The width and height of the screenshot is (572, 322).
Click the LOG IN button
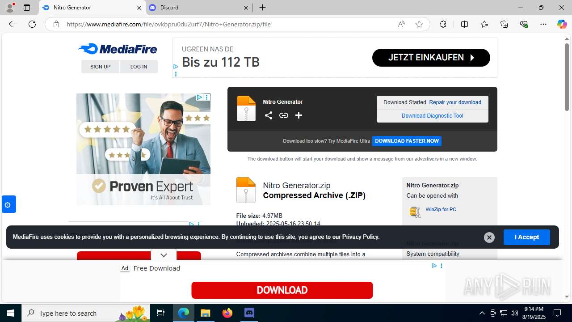[139, 67]
